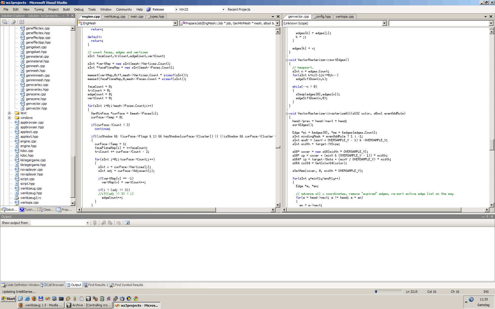This screenshot has height=309, width=495.
Task: Switch to _config.hpp tab in right editor
Action: click(x=323, y=16)
